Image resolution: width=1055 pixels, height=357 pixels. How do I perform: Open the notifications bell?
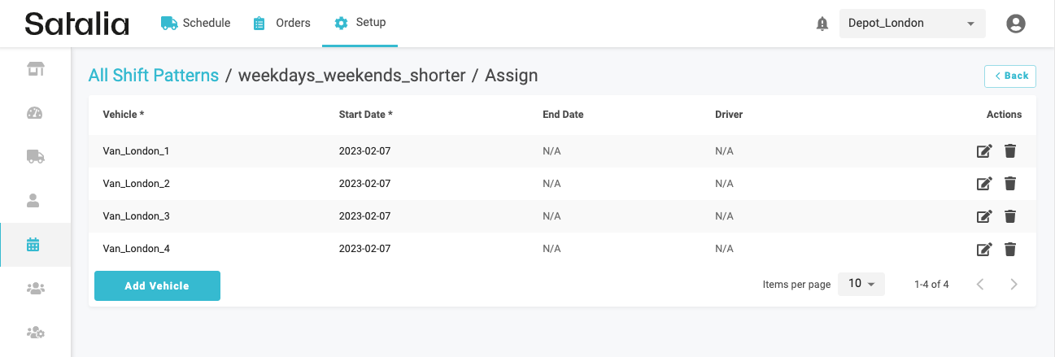coord(822,24)
